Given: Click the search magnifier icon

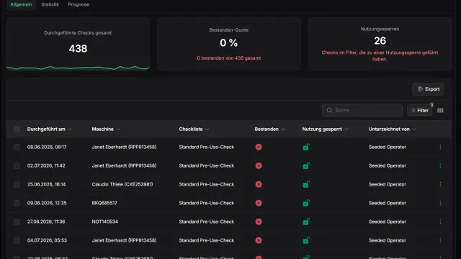Looking at the screenshot, I should [x=329, y=110].
